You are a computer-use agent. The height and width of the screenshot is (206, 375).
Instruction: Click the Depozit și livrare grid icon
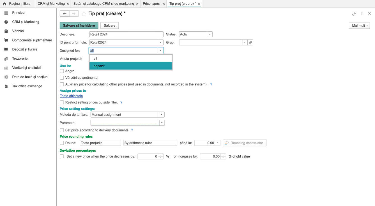coord(6,49)
